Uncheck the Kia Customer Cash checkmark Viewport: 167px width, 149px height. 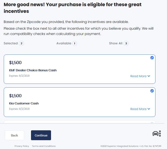(152, 91)
